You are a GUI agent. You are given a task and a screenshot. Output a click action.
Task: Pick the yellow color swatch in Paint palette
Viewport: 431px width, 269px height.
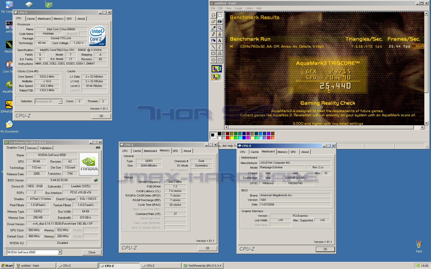point(232,138)
